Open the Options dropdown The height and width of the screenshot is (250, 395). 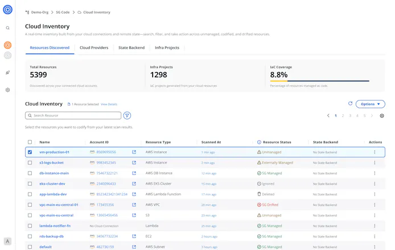371,104
